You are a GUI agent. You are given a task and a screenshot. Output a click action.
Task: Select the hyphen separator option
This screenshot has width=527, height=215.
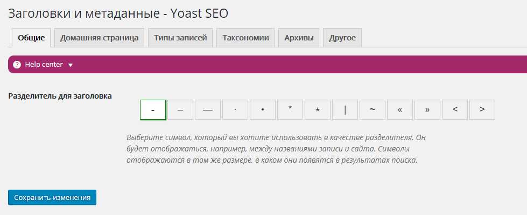[153, 110]
